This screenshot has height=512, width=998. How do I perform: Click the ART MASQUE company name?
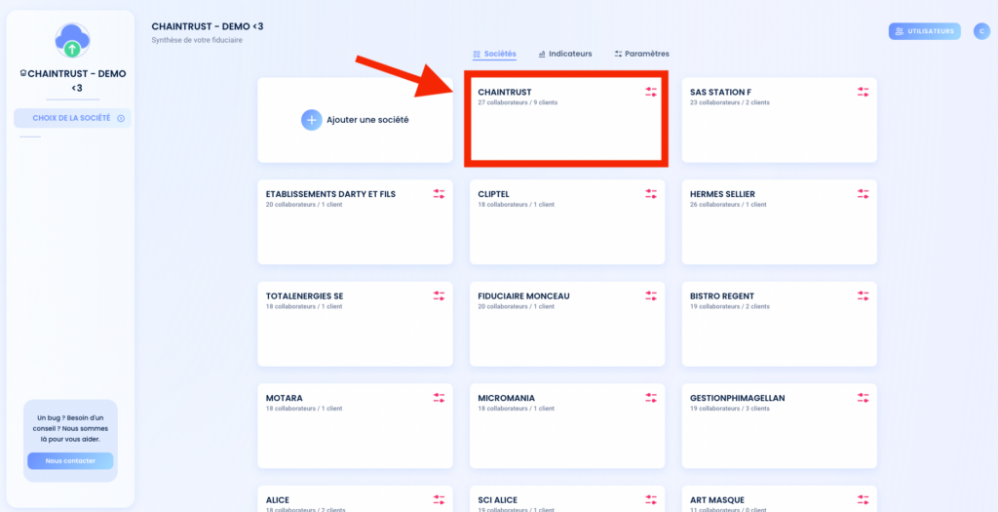pos(717,500)
